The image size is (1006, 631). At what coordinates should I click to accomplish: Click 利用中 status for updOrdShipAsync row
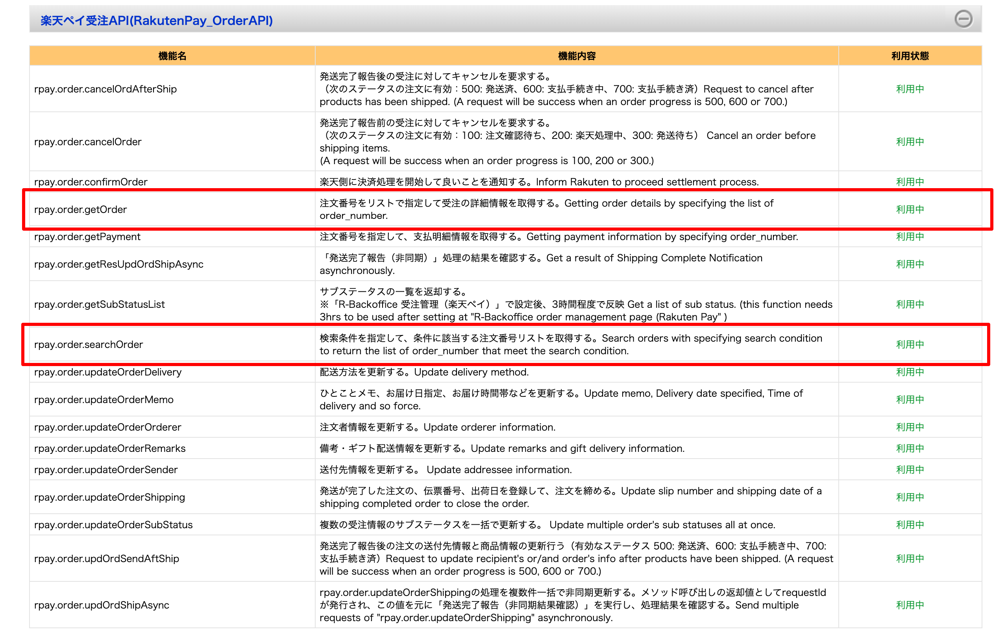point(910,605)
